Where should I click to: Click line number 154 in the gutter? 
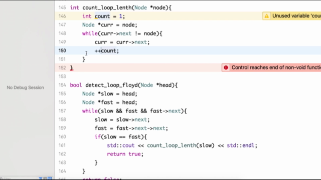(62, 85)
